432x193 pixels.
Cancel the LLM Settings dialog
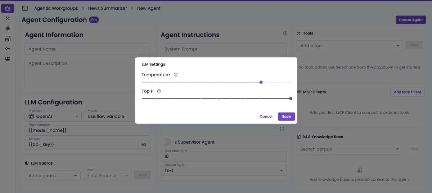coord(266,116)
